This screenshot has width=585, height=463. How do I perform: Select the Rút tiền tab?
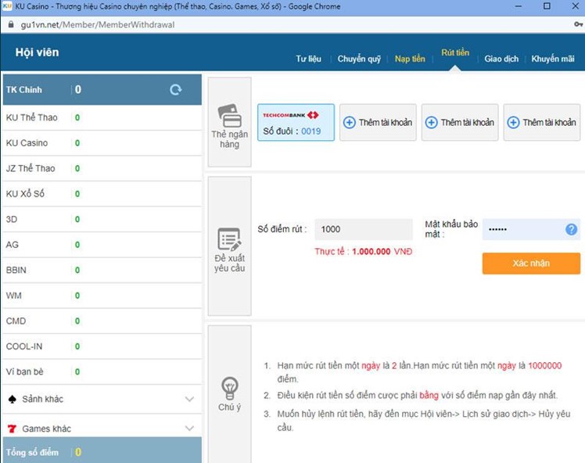[455, 53]
